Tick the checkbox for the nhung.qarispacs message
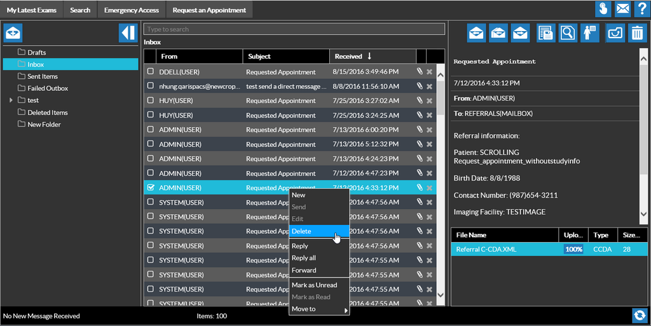 (151, 86)
